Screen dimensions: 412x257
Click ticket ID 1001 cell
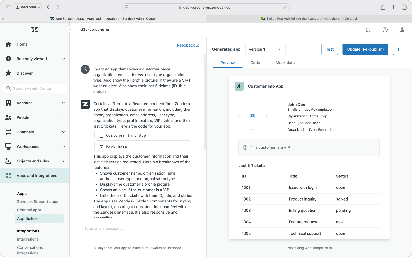[246, 188]
